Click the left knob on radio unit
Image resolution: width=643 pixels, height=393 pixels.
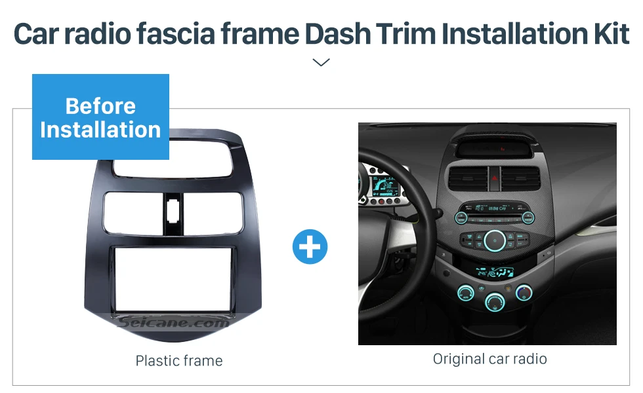461,217
